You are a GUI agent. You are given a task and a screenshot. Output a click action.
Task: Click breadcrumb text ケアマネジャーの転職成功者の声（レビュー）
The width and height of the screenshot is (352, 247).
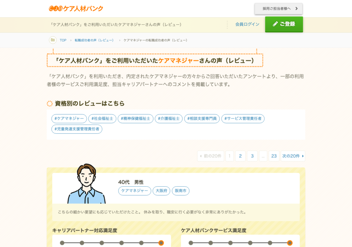[x=155, y=40]
